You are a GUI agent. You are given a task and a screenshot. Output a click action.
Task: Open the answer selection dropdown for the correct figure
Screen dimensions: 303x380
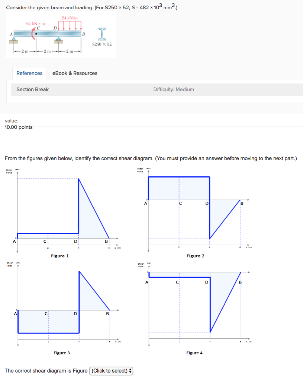(x=111, y=370)
